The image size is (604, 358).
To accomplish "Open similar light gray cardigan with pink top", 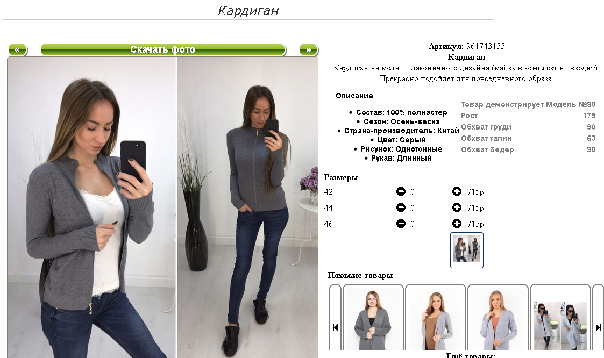I will pos(498,318).
